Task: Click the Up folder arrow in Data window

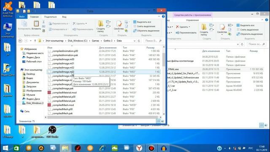Action: pos(35,41)
